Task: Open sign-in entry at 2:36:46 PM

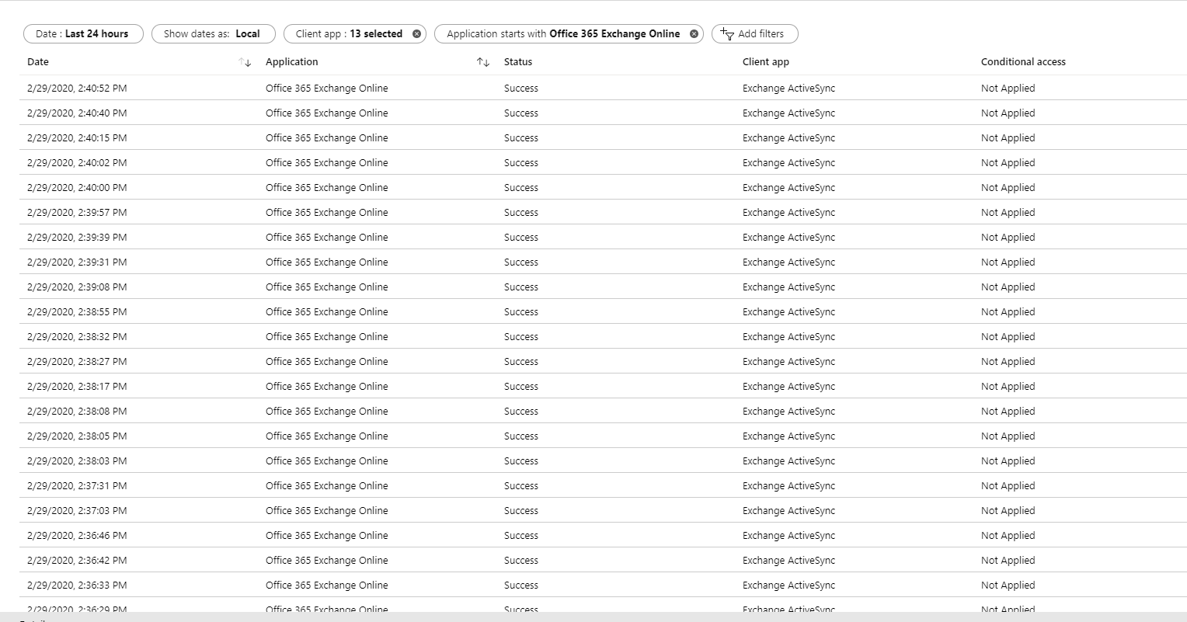Action: click(603, 535)
